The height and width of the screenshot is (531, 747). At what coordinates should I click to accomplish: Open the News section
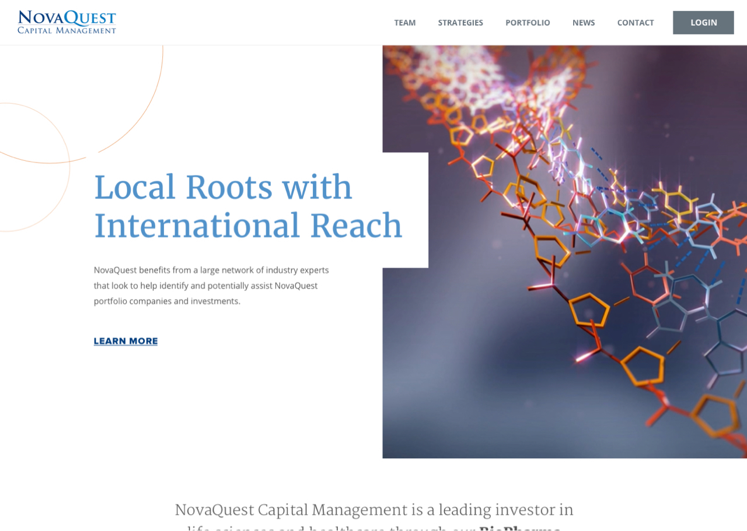[584, 23]
